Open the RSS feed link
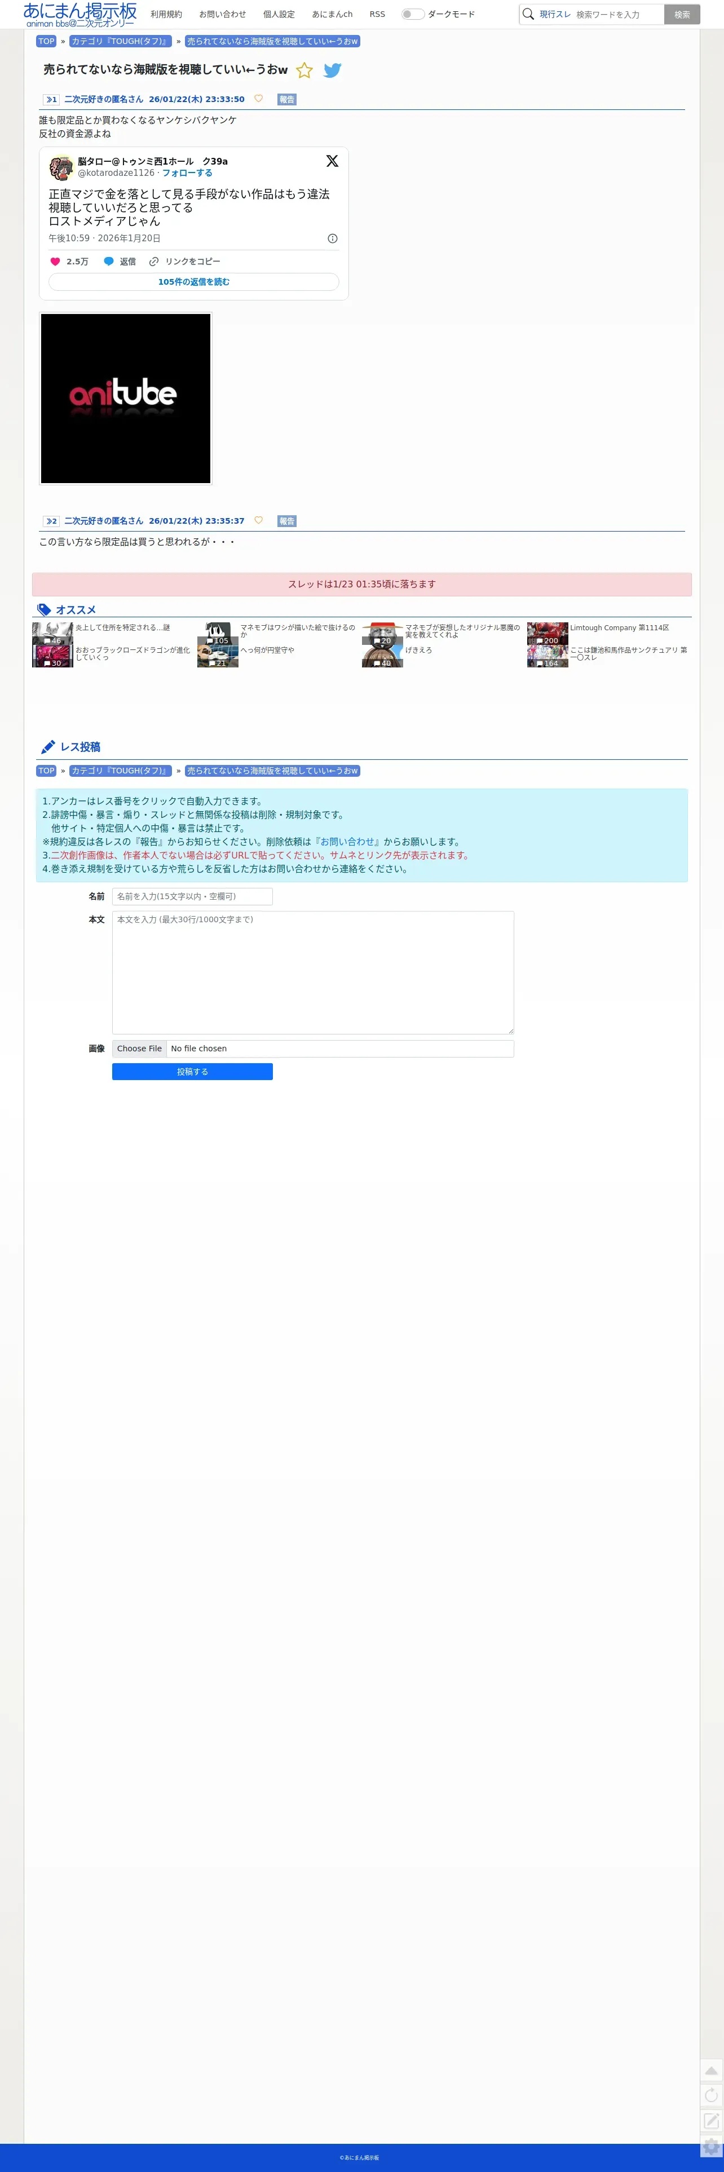This screenshot has width=724, height=2172. tap(377, 14)
